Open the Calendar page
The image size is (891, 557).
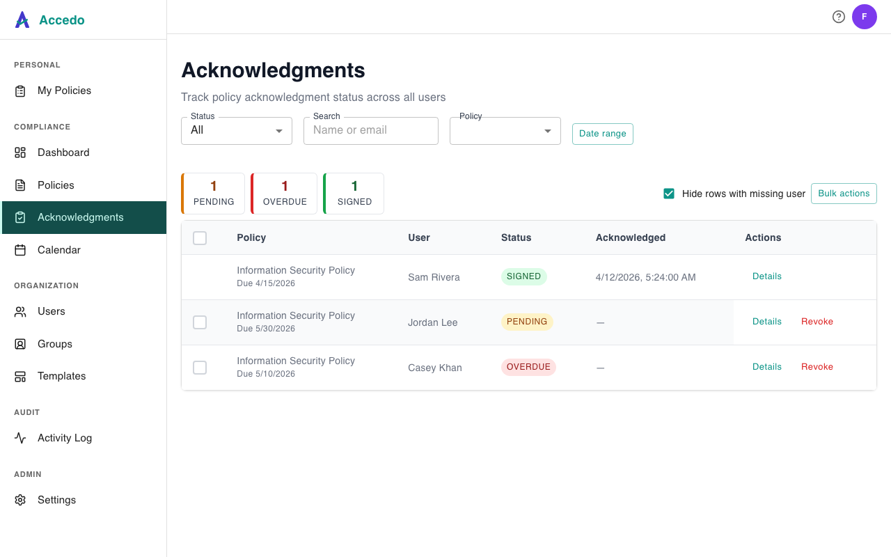pyautogui.click(x=84, y=250)
